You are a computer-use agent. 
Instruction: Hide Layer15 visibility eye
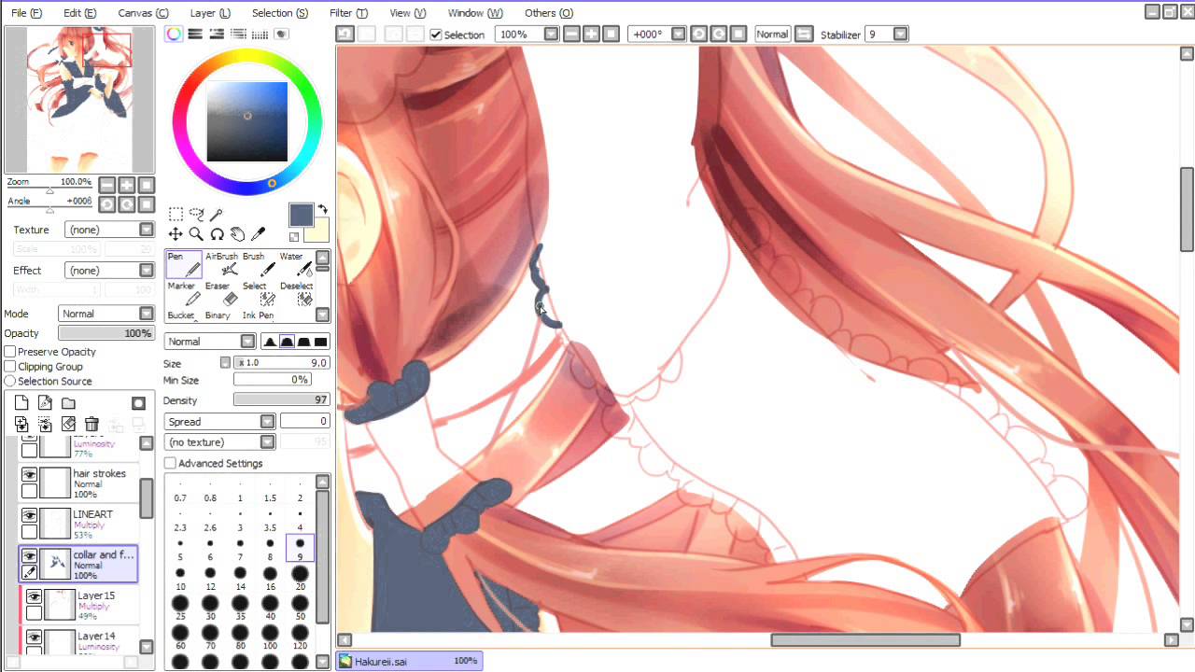tap(34, 597)
